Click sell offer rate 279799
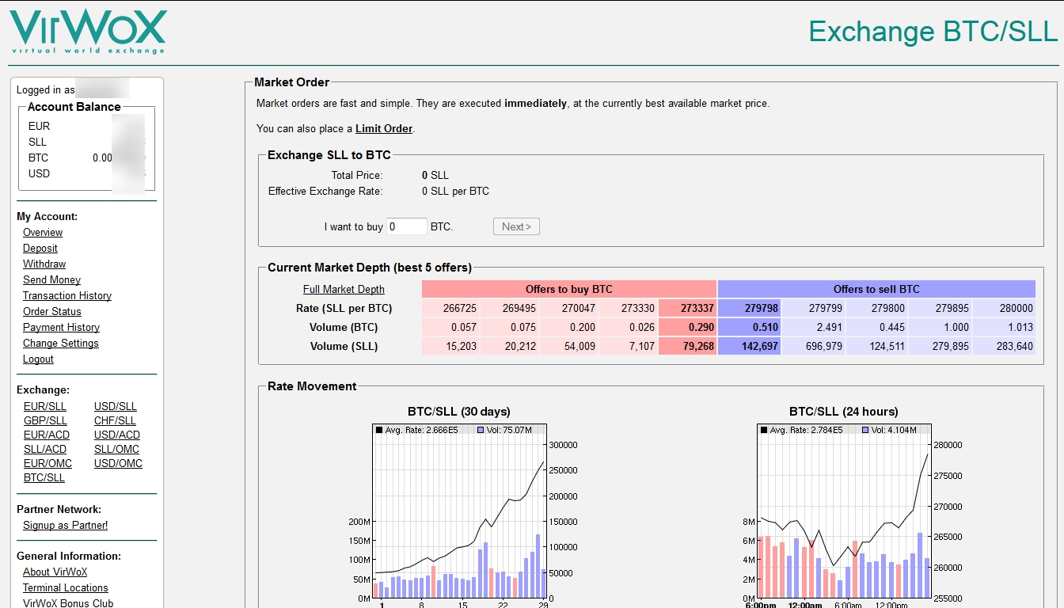The image size is (1064, 608). [813, 308]
